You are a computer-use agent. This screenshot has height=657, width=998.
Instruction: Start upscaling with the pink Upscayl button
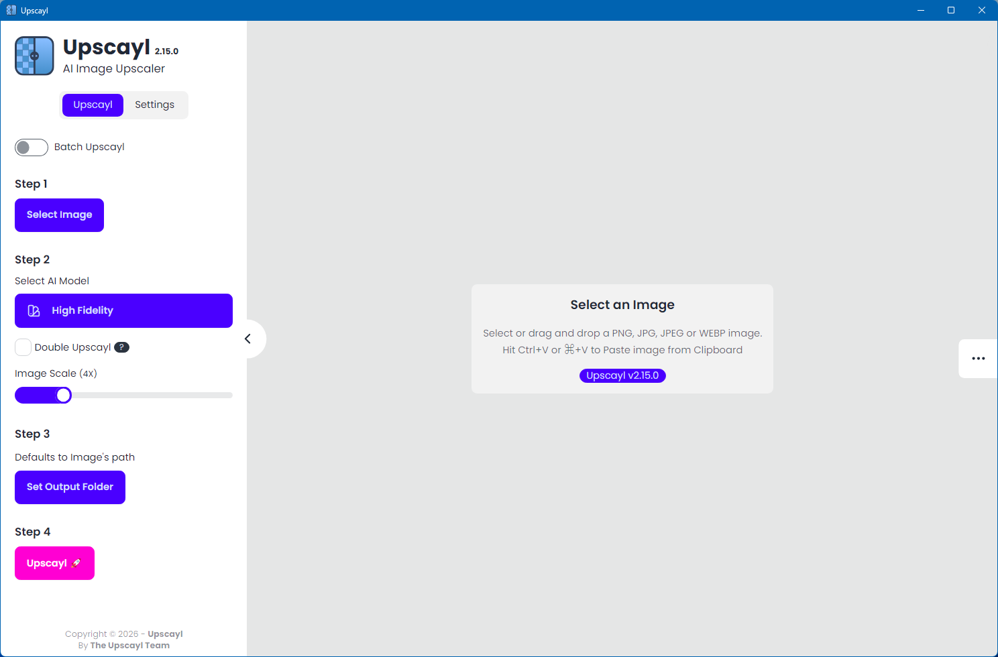54,563
